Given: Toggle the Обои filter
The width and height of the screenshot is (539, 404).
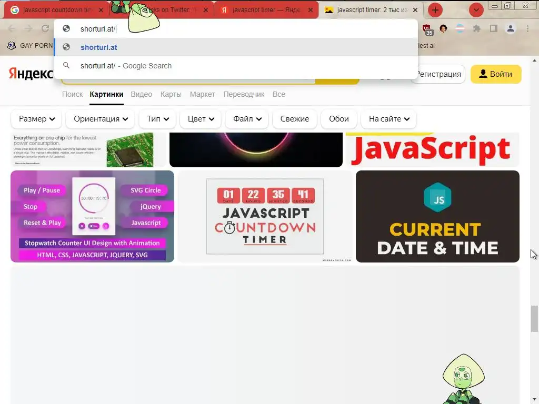Looking at the screenshot, I should coord(338,119).
